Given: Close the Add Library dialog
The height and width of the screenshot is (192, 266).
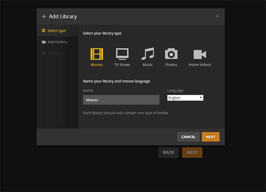Looking at the screenshot, I should [x=218, y=16].
